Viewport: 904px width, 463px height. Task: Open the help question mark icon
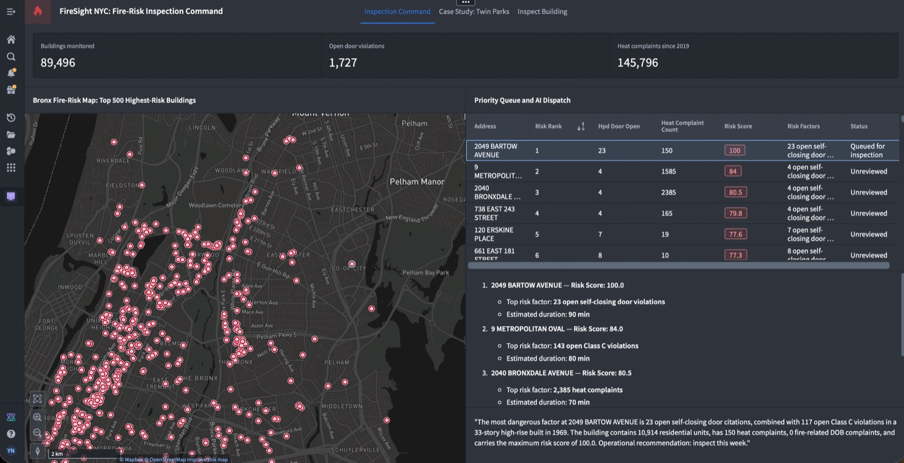[11, 434]
